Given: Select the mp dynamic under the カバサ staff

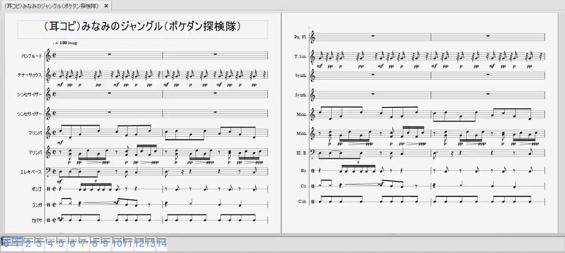Looking at the screenshot, I should coord(60,218).
